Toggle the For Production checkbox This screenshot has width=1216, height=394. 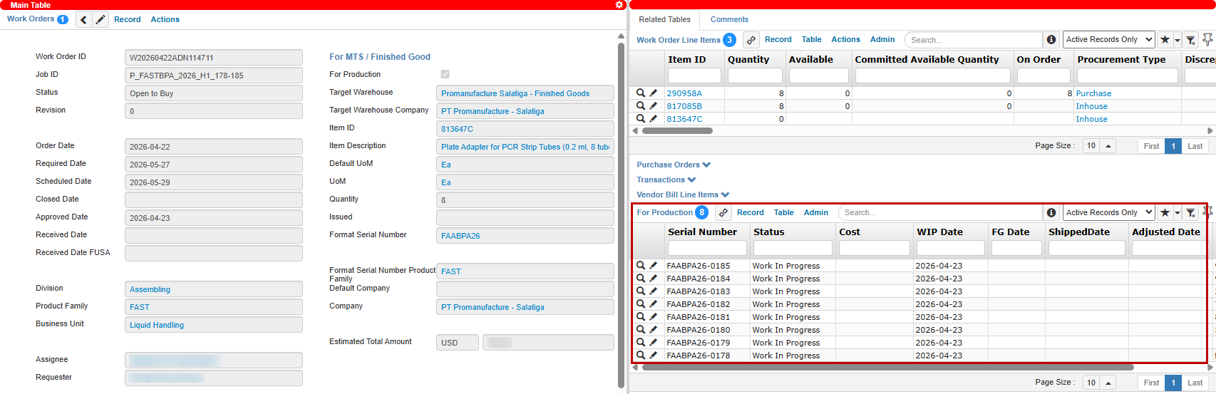(445, 74)
